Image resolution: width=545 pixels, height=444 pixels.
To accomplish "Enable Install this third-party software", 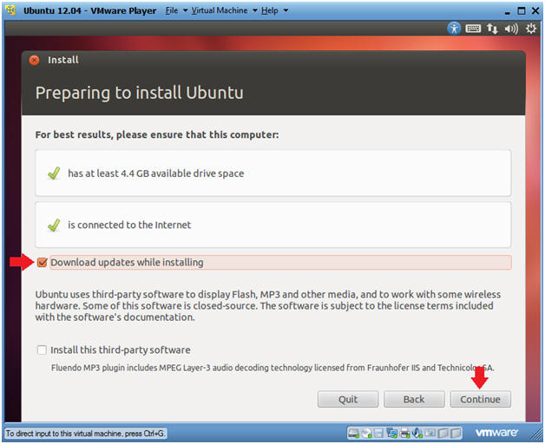I will pos(42,349).
